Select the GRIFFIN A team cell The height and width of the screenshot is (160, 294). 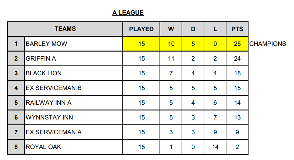[x=41, y=59]
